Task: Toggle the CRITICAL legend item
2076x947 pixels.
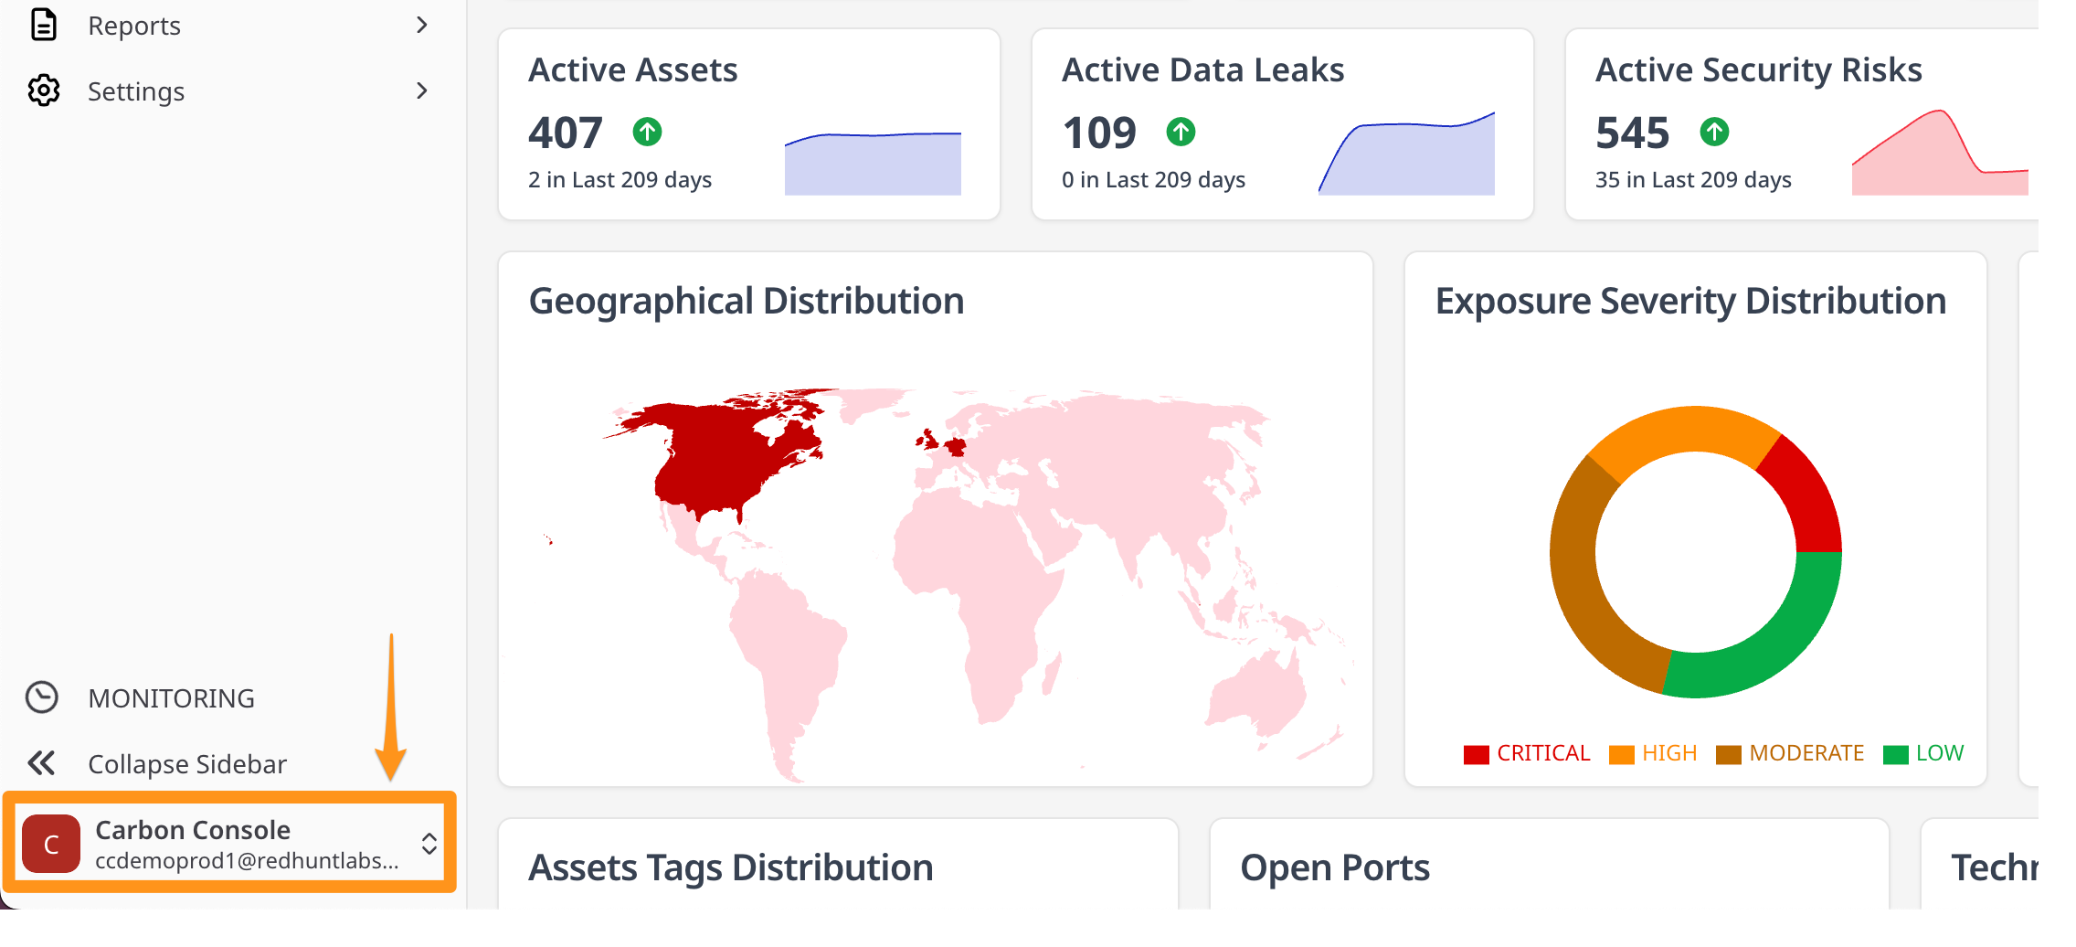Action: (1527, 753)
